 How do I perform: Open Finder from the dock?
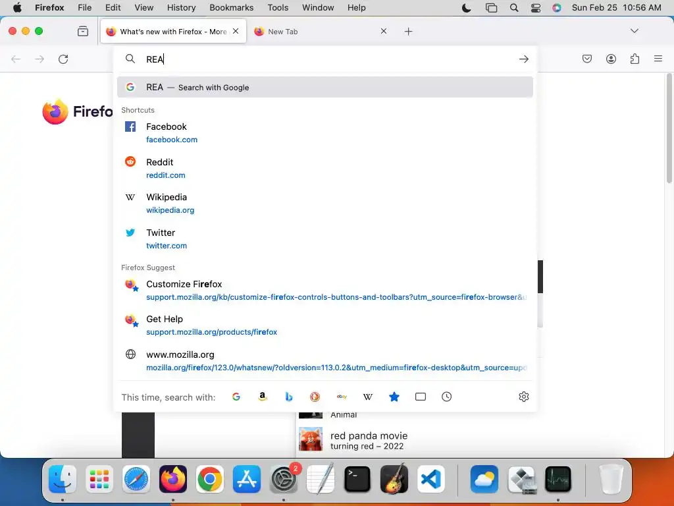tap(63, 479)
